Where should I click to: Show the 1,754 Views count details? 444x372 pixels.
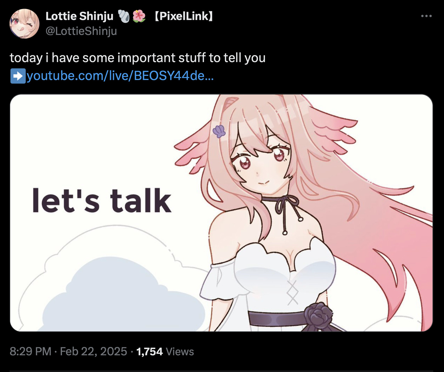[x=165, y=351]
